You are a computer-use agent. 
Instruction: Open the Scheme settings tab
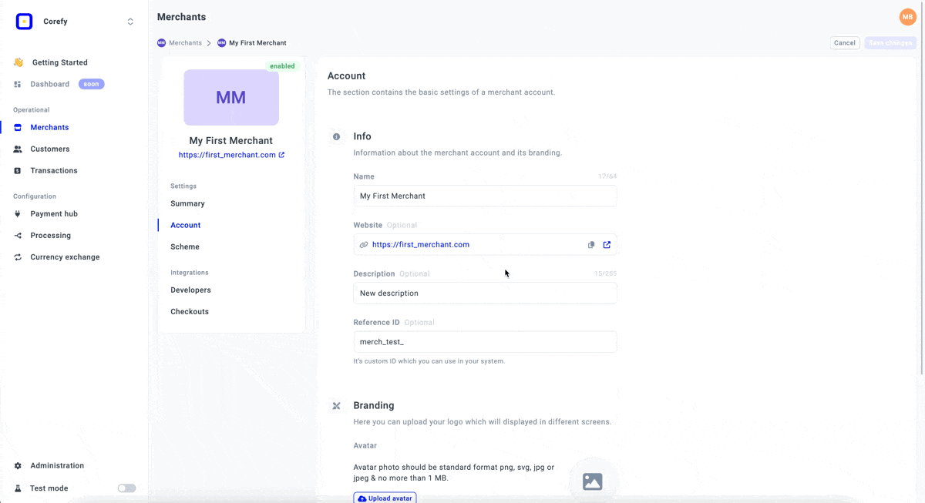[x=185, y=246]
